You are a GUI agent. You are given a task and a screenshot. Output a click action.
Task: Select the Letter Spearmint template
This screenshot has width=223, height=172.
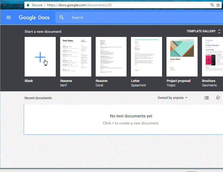tap(147, 57)
